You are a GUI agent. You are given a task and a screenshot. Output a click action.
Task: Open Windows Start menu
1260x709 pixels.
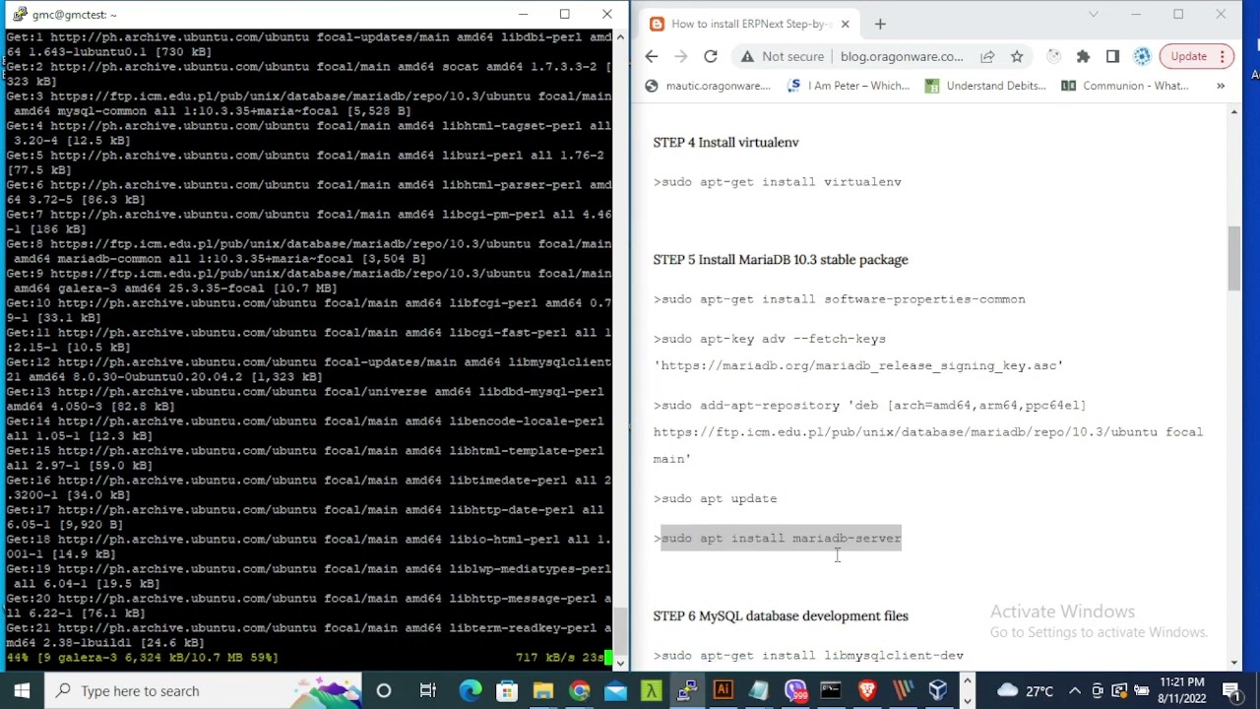click(22, 690)
